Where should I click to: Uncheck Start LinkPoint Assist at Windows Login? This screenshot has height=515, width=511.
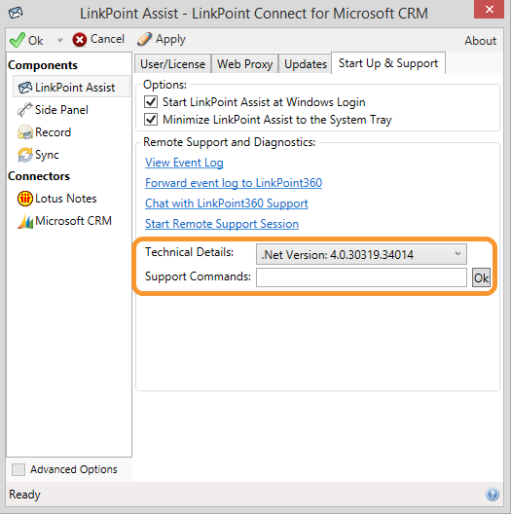(151, 102)
